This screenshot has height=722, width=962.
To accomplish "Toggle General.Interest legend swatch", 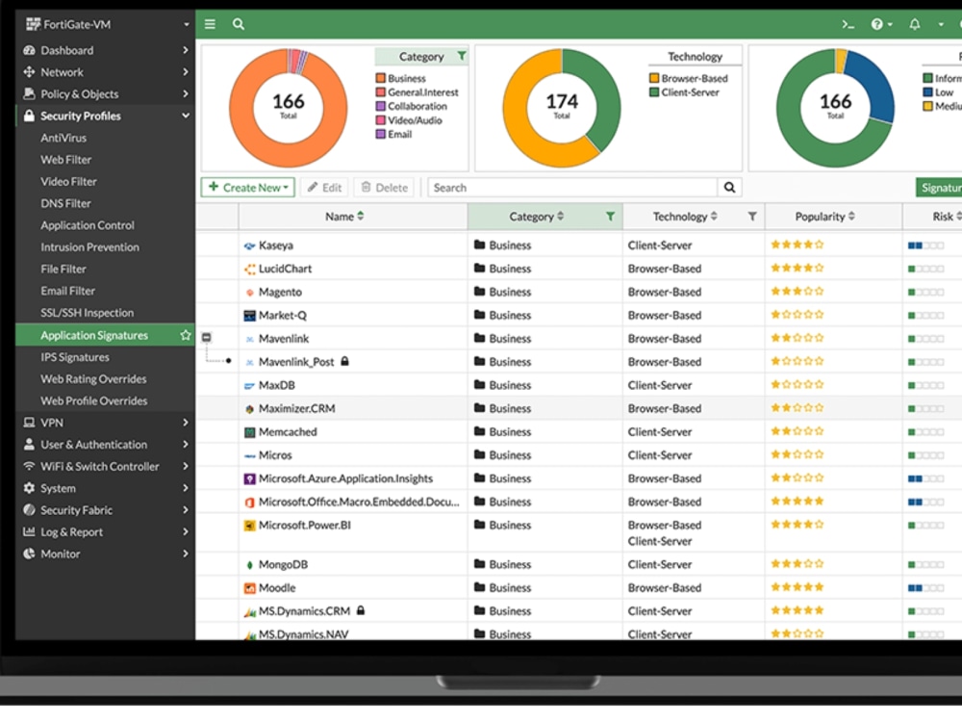I will (380, 92).
